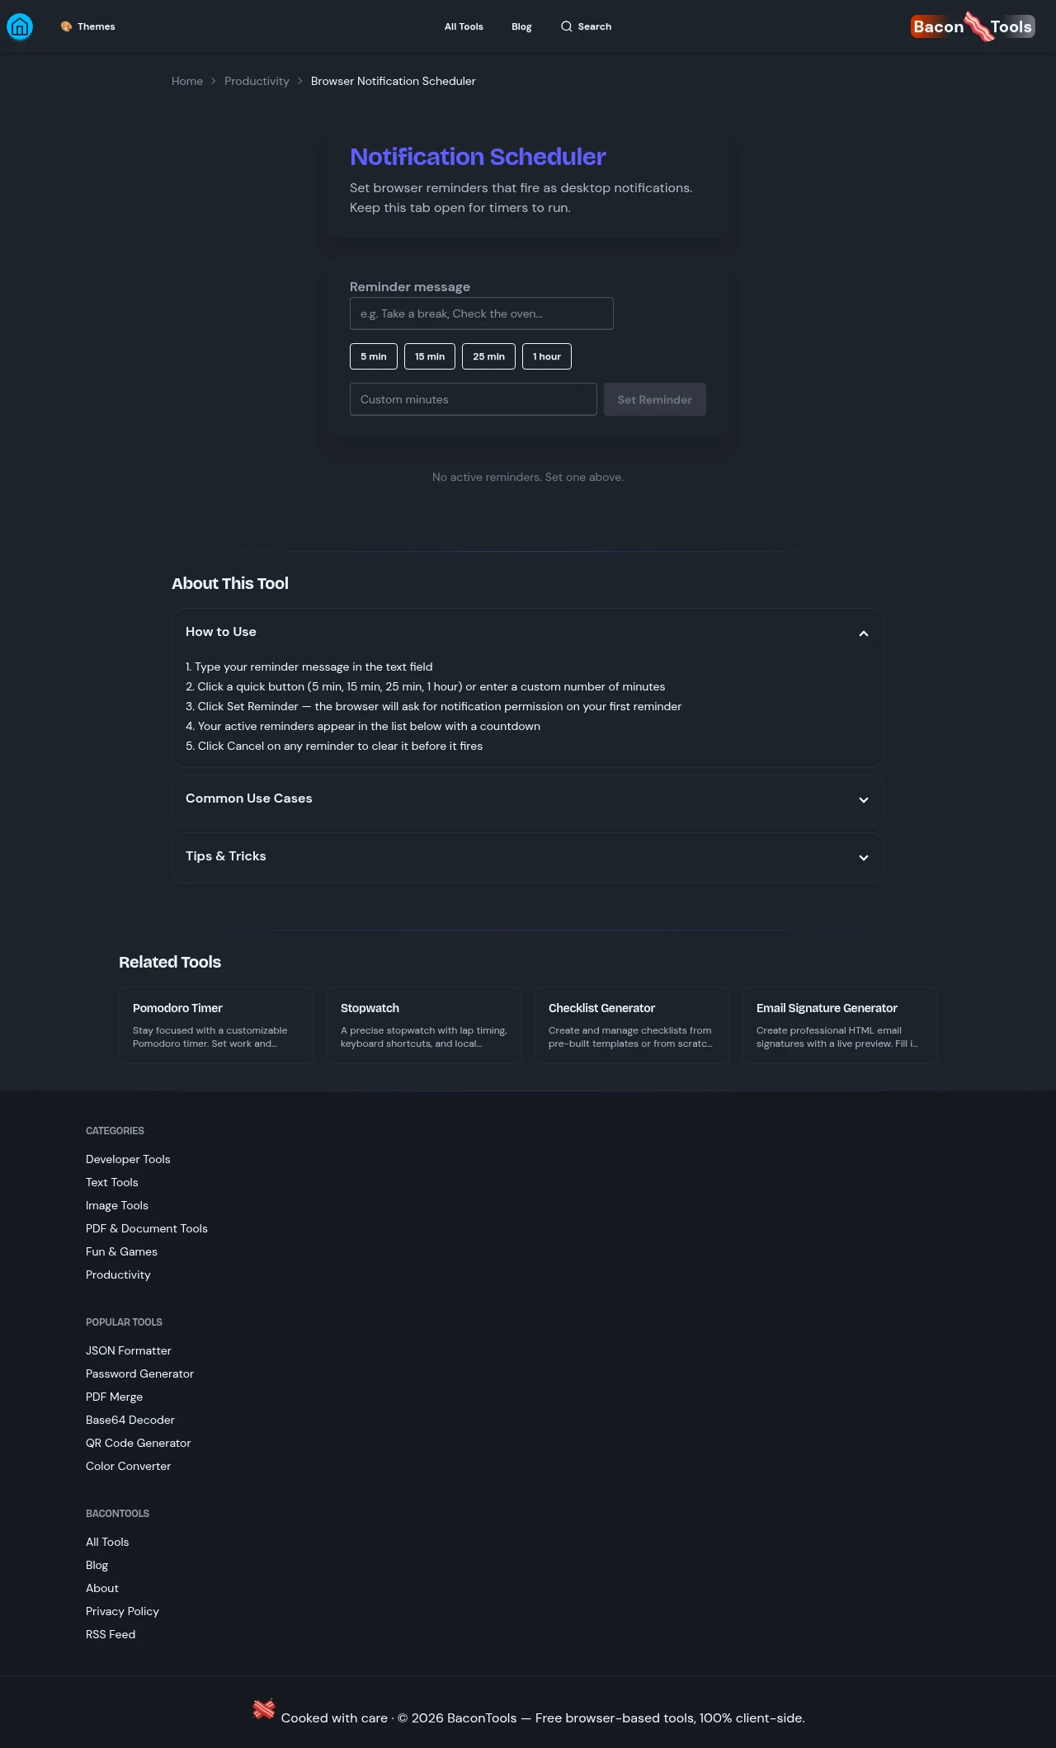
Task: Expand the Tips & Tricks section
Action: pos(863,857)
